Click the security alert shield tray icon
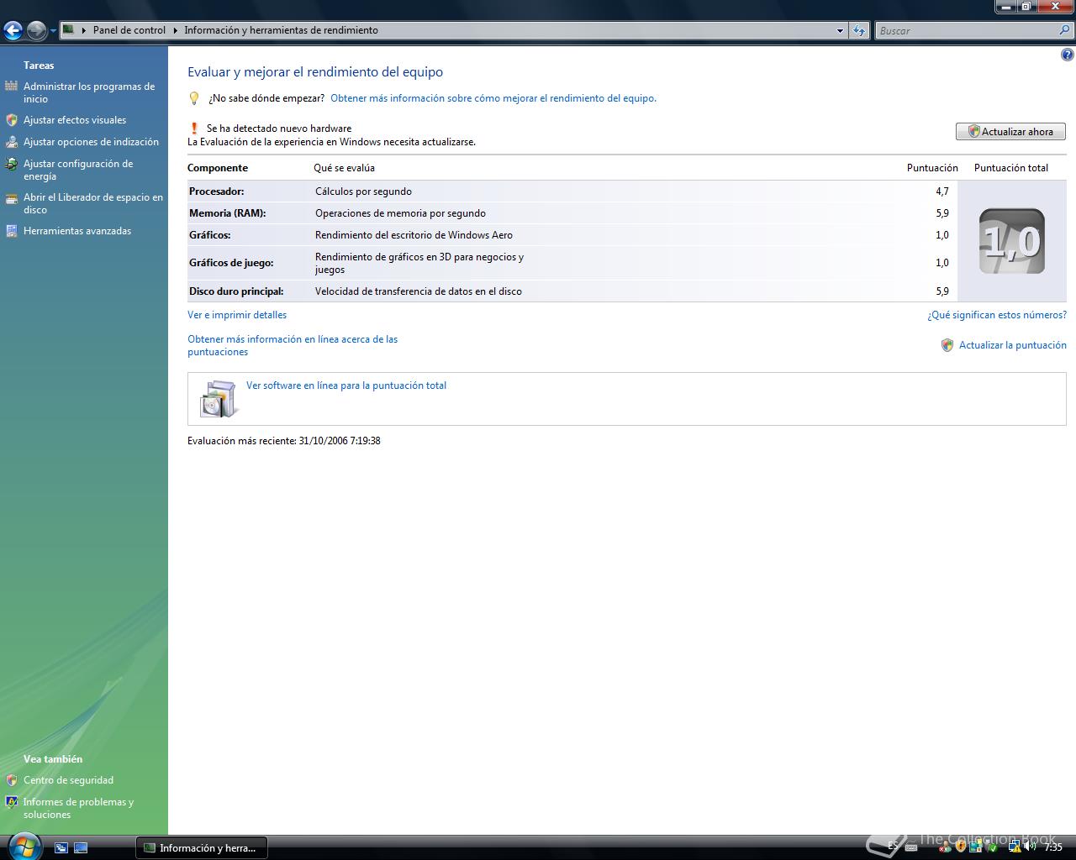Image resolution: width=1076 pixels, height=860 pixels. pyautogui.click(x=961, y=847)
